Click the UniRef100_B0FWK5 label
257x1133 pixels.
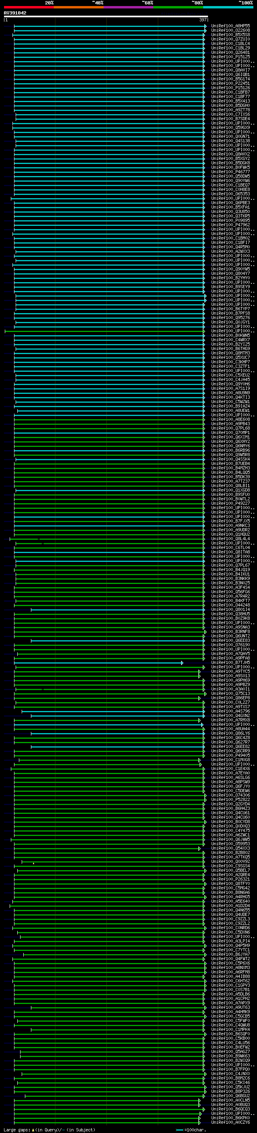click(230, 168)
